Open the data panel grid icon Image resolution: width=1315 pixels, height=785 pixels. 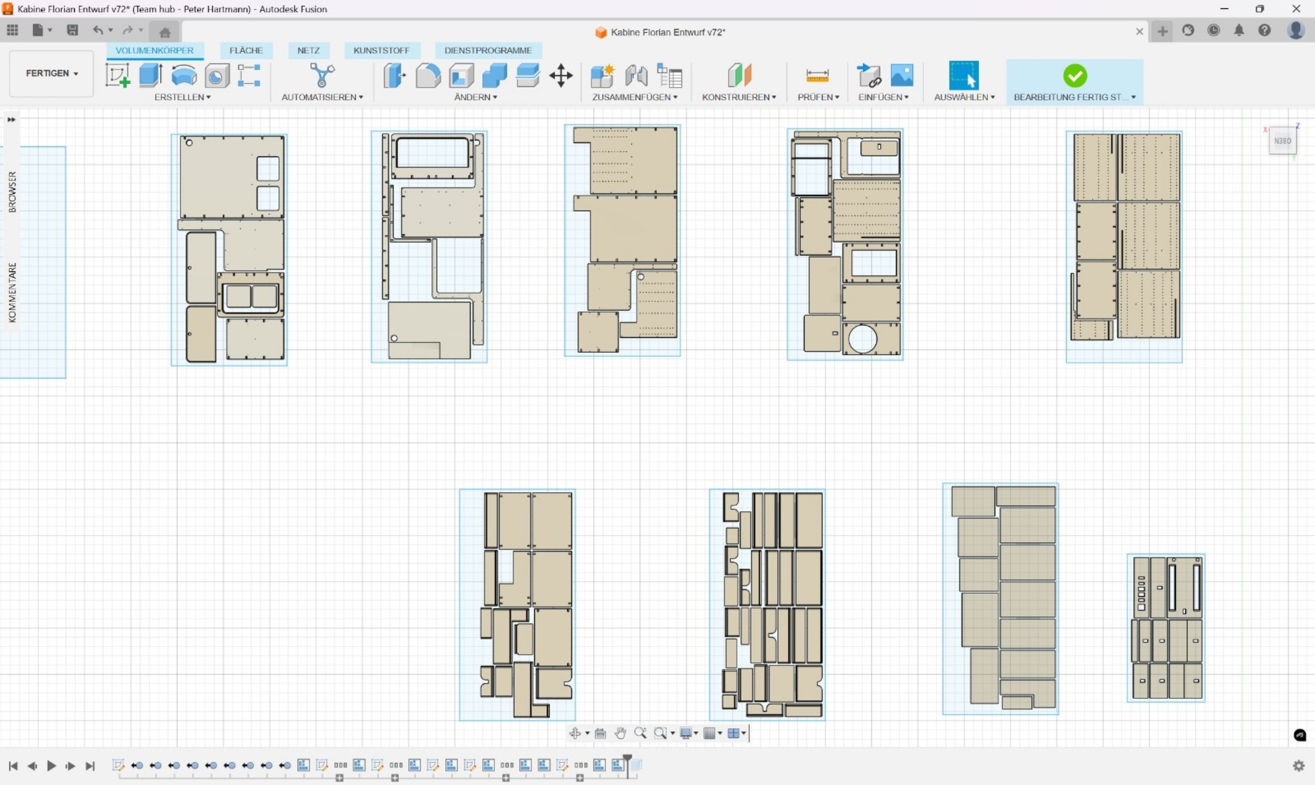(13, 30)
